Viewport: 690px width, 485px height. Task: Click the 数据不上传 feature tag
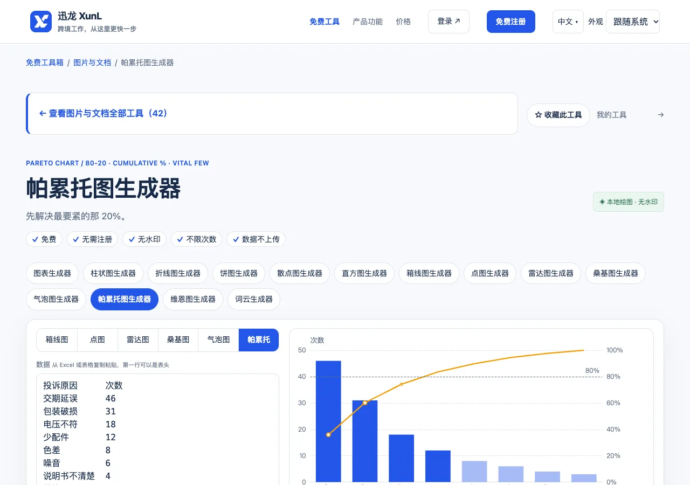pos(256,239)
